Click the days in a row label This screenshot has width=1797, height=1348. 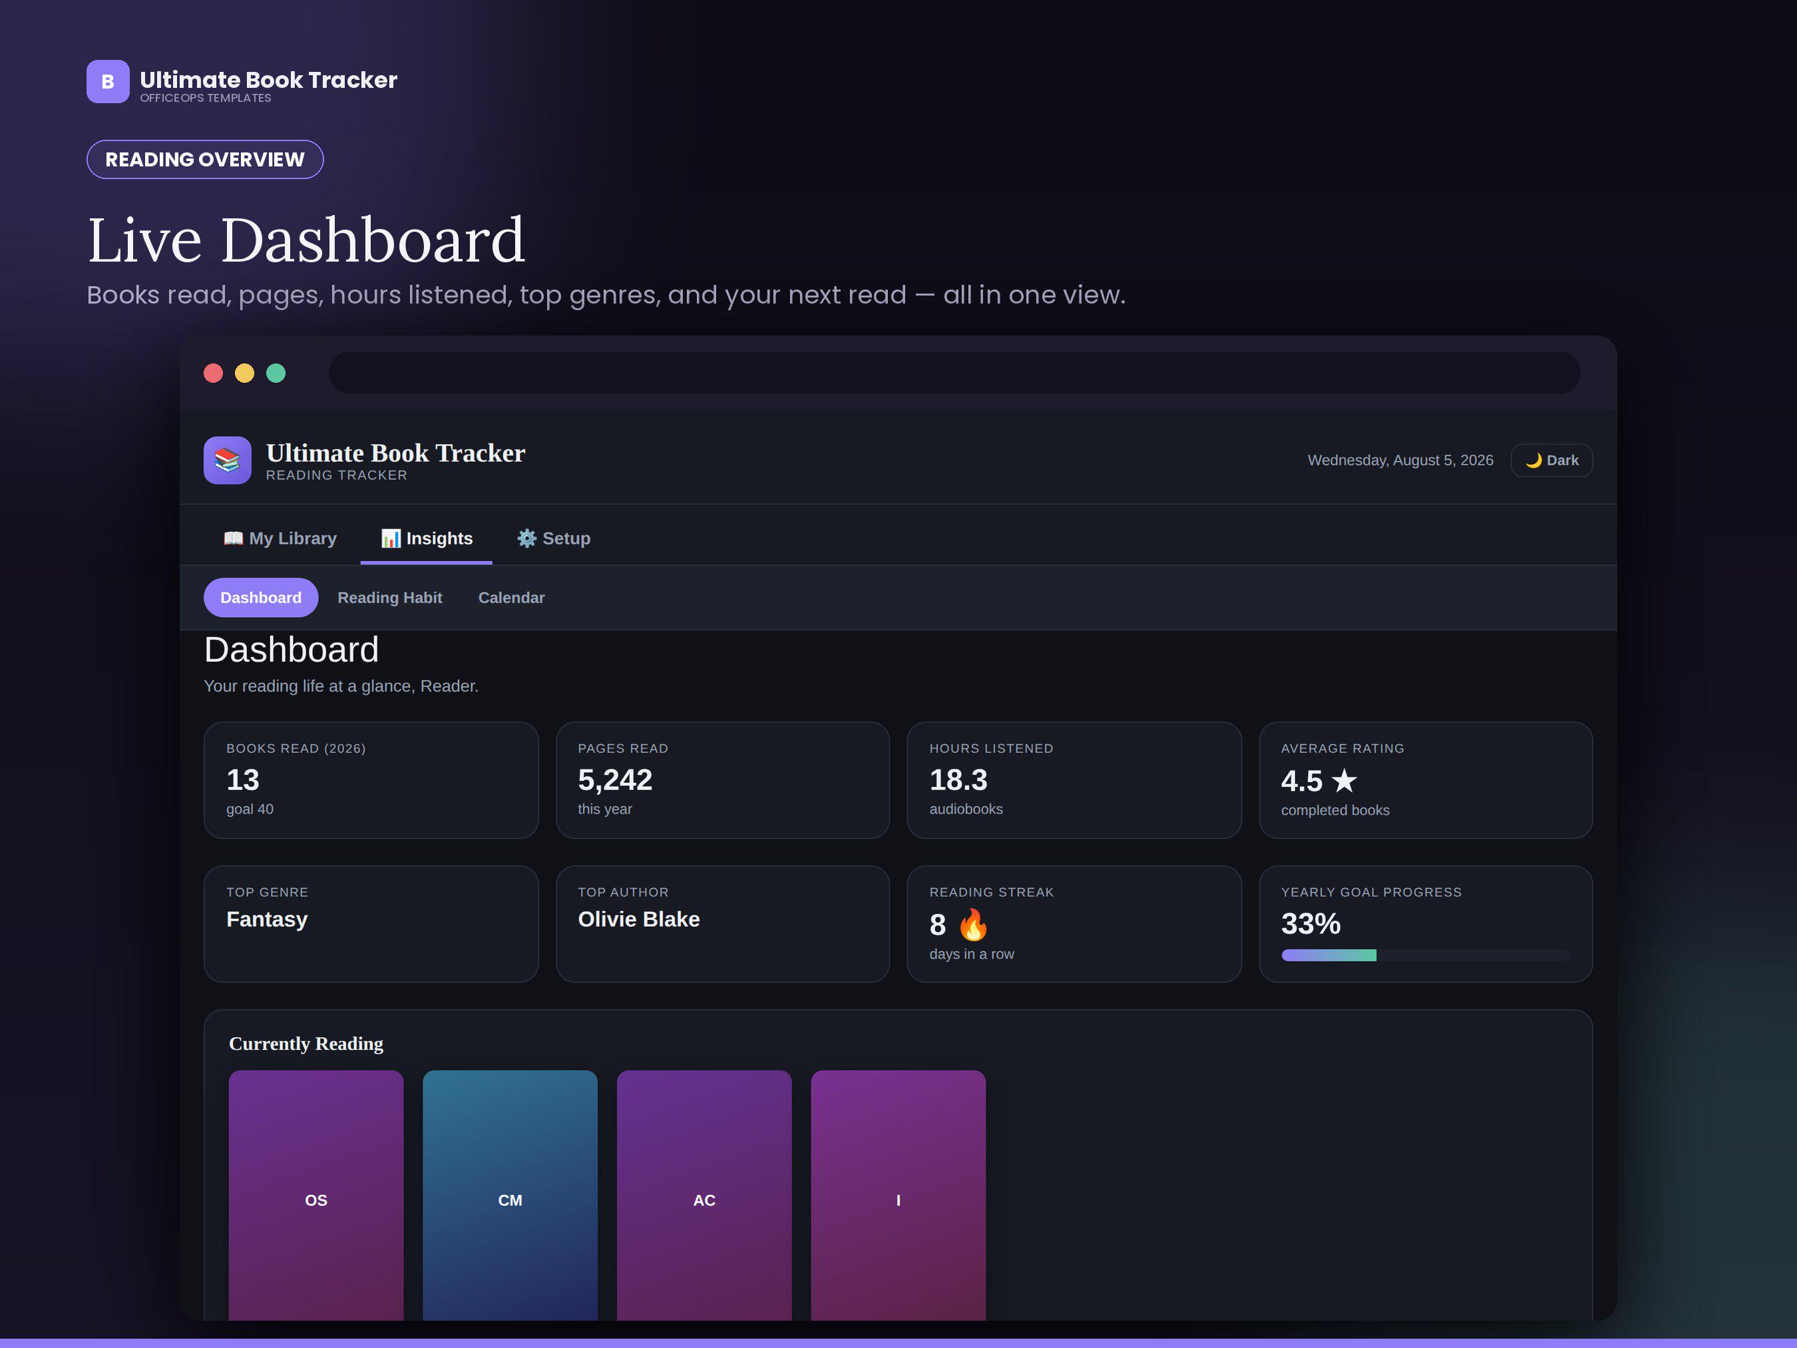[x=972, y=954]
